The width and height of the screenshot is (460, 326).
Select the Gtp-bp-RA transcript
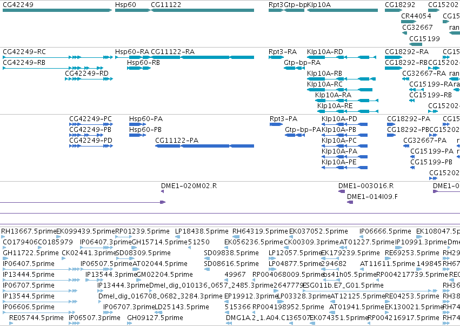[294, 68]
